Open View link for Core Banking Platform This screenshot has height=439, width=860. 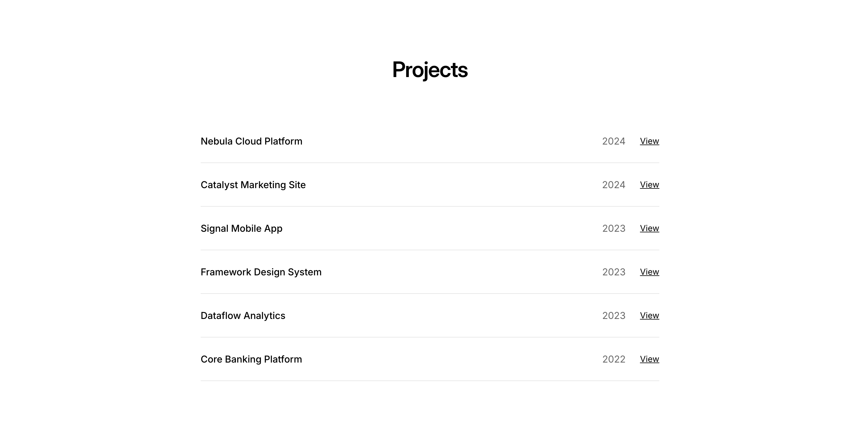click(x=649, y=359)
